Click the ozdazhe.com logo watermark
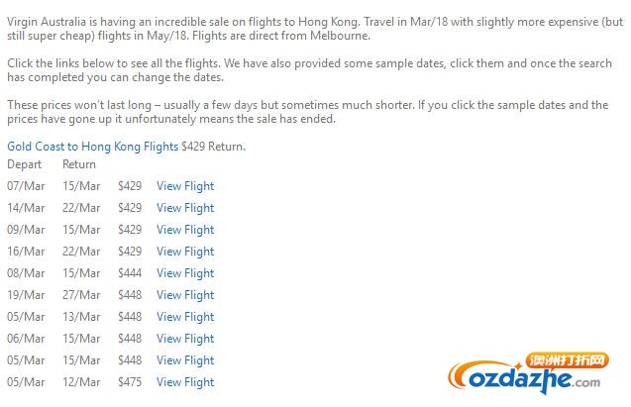631x407 pixels. coord(524,379)
